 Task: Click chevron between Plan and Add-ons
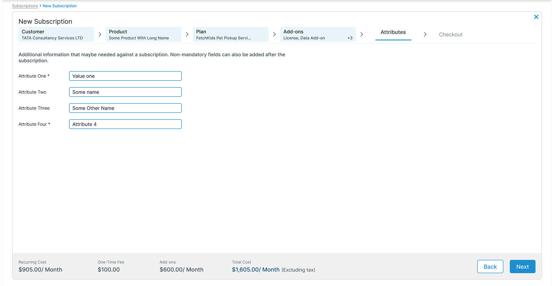point(275,35)
